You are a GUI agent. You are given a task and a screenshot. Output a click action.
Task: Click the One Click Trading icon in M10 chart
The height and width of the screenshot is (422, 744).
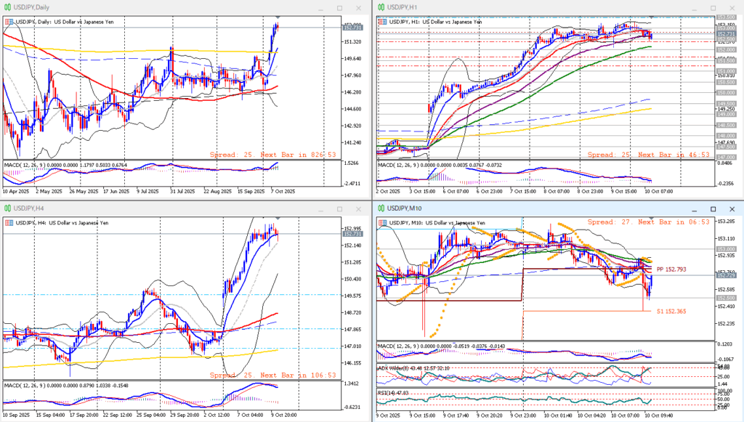[x=381, y=222]
